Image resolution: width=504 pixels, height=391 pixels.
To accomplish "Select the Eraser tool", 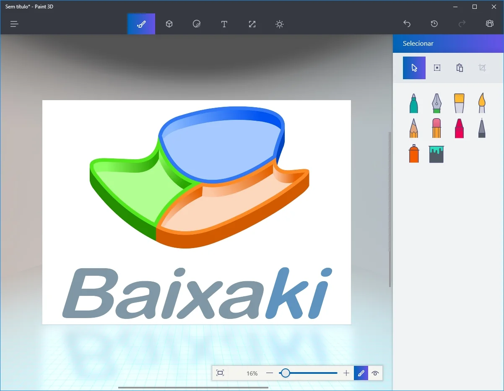I will [436, 128].
